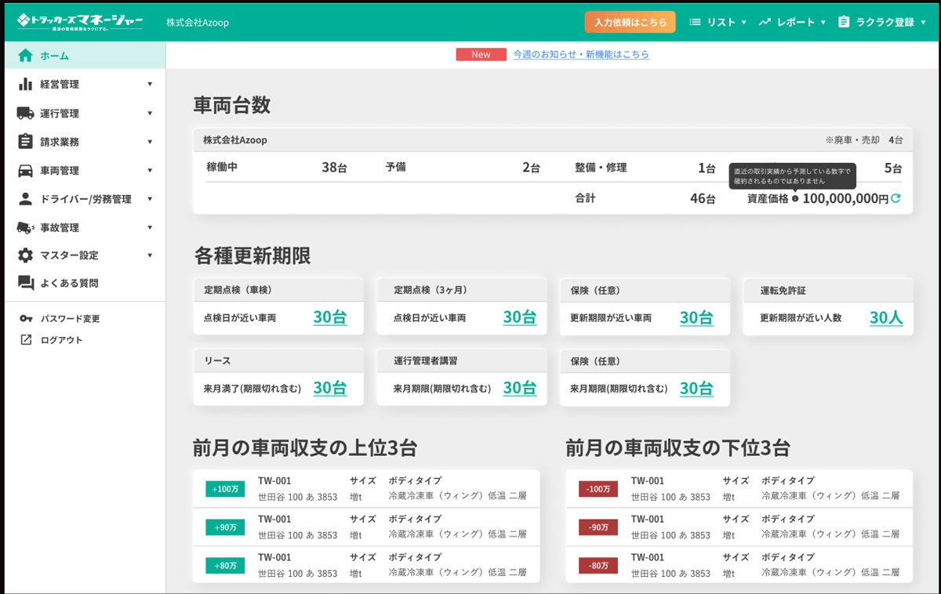Open the 今週のお知らせ・新機能はこちら link
Image resolution: width=941 pixels, height=594 pixels.
[x=580, y=54]
